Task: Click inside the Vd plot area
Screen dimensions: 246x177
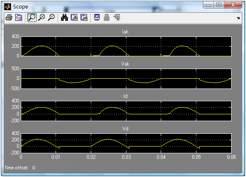Action: (x=126, y=143)
